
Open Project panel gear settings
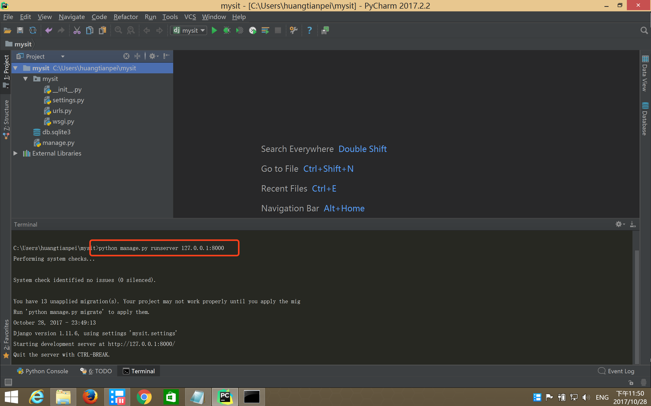[154, 56]
